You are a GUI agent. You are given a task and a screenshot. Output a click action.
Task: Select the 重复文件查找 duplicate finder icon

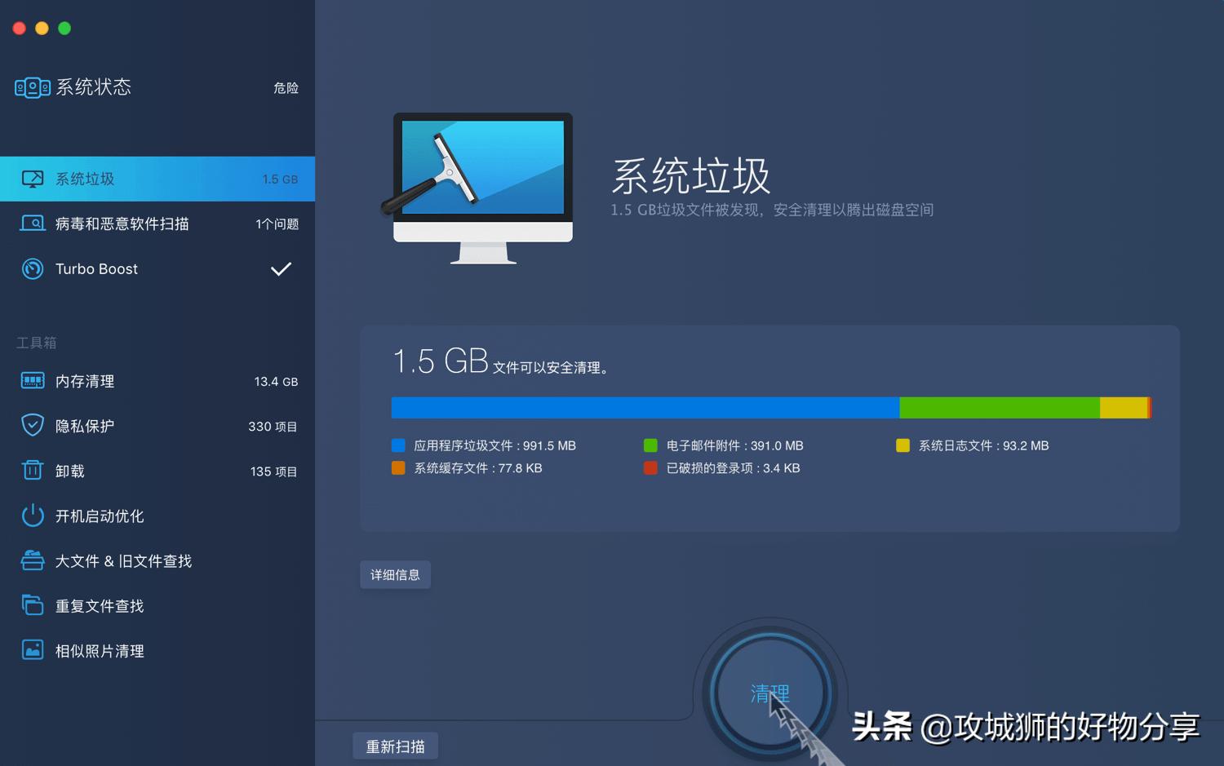click(32, 605)
